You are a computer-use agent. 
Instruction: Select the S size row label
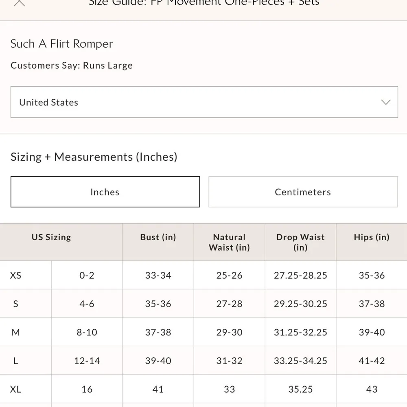pyautogui.click(x=15, y=304)
